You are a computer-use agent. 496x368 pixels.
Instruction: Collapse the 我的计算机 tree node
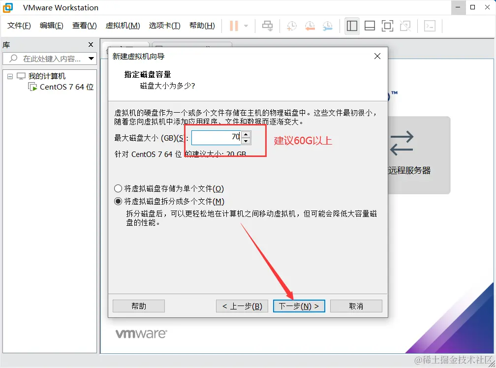[x=10, y=76]
